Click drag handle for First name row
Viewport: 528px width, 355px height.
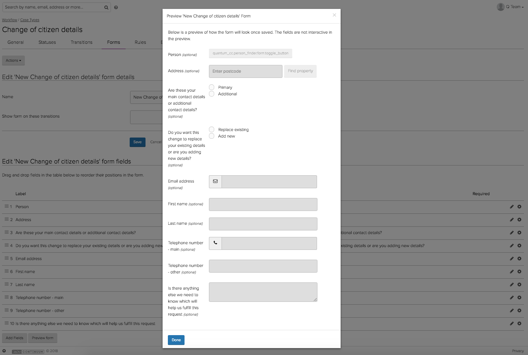click(7, 271)
